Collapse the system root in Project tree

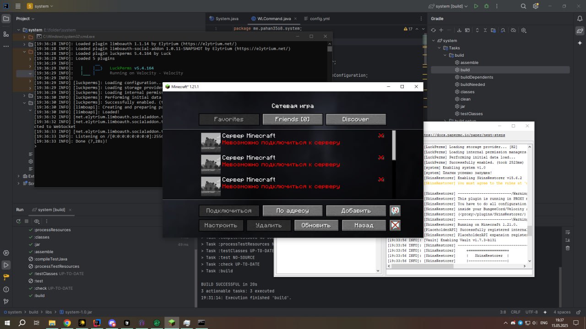pos(19,30)
